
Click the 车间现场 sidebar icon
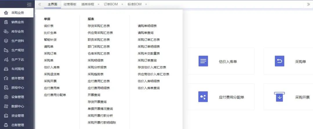click(6, 69)
